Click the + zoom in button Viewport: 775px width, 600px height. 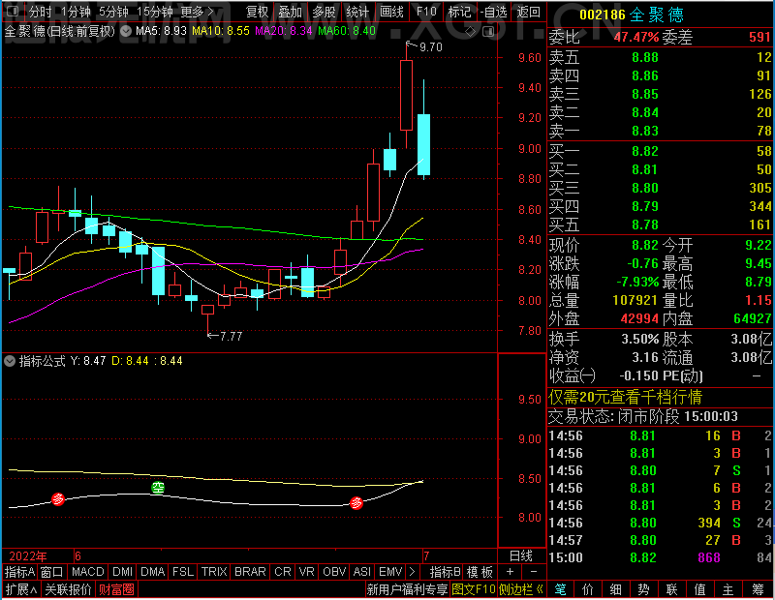510,572
